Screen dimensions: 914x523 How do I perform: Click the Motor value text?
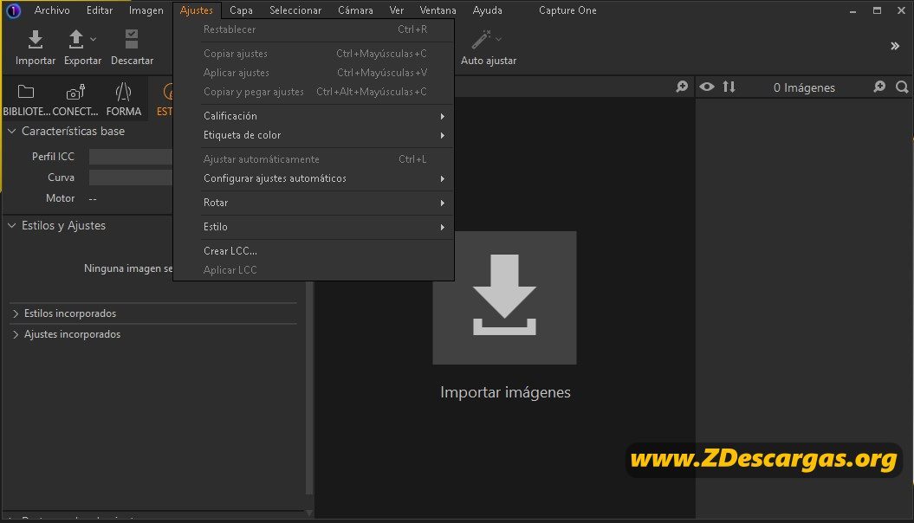click(x=93, y=198)
